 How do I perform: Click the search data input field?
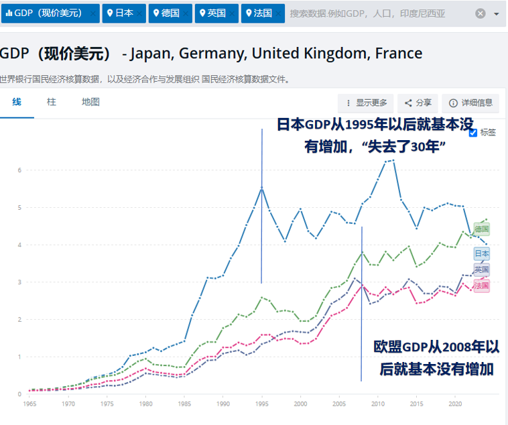[379, 13]
